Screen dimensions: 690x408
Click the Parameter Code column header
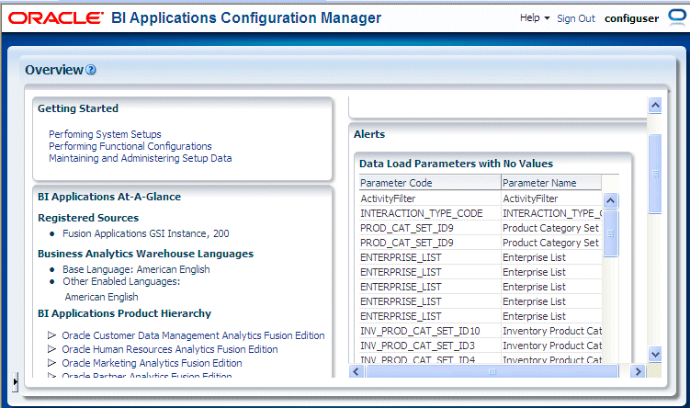pyautogui.click(x=430, y=183)
